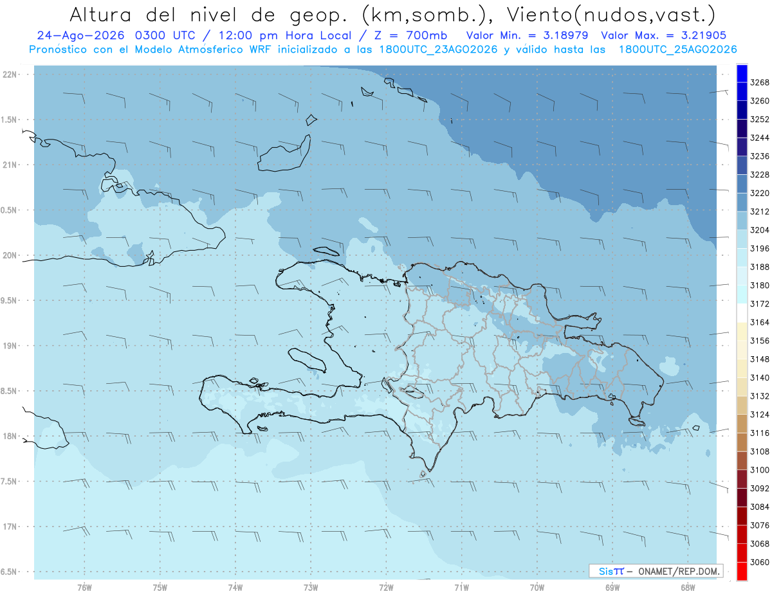The width and height of the screenshot is (772, 596).
Task: Click the '22N' latitude label
Action: point(11,75)
